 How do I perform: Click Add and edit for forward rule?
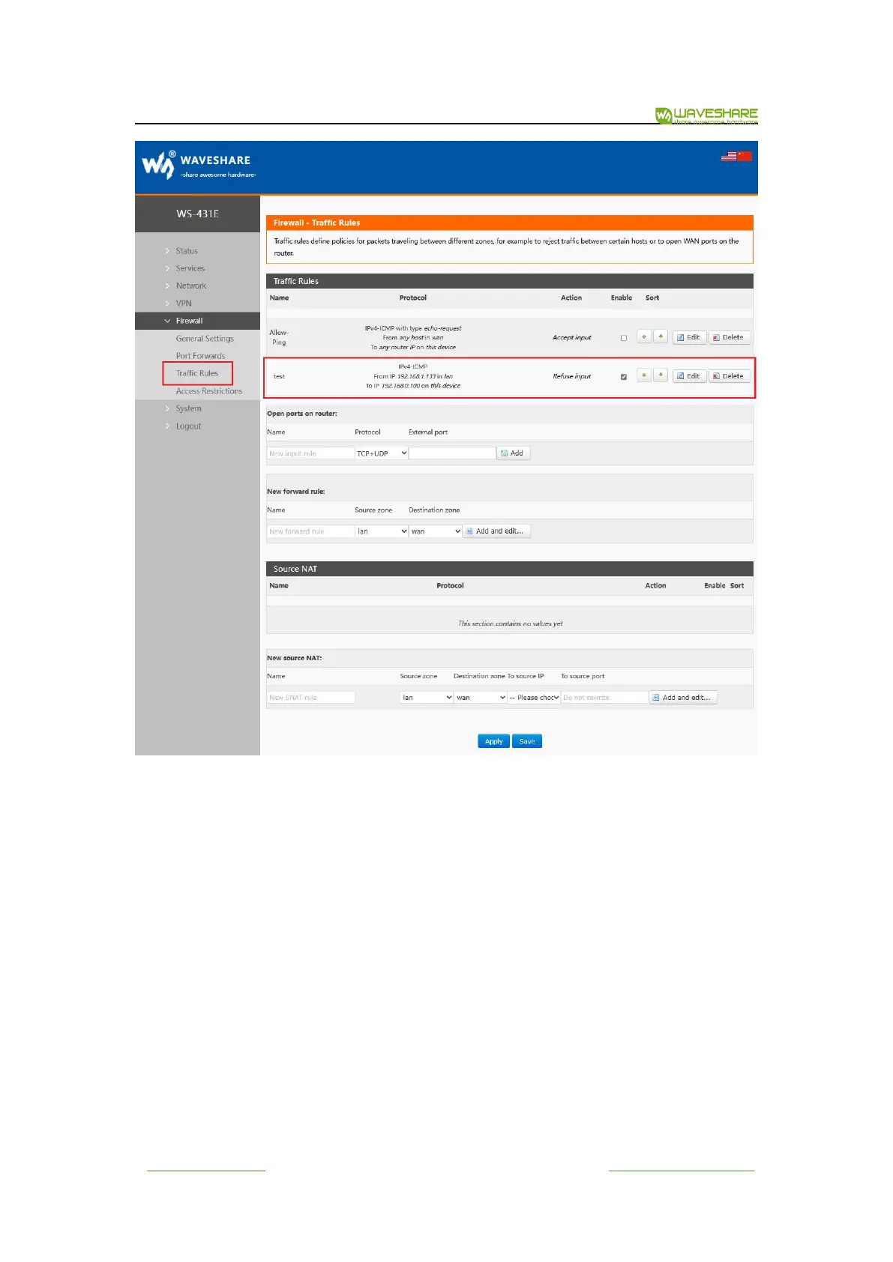click(496, 531)
